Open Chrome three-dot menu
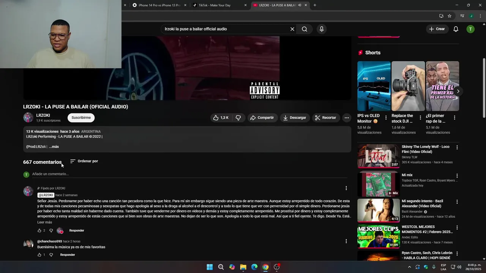486x273 pixels. pyautogui.click(x=480, y=16)
